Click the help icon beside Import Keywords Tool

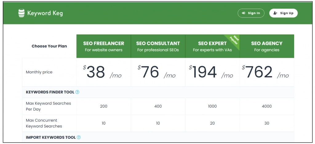[x=79, y=137]
